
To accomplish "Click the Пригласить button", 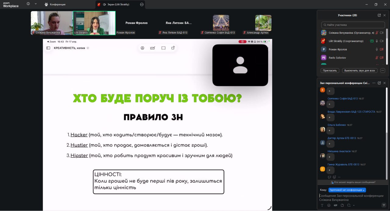I will (330, 70).
